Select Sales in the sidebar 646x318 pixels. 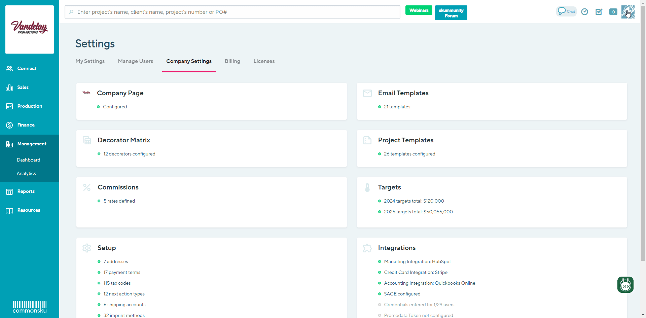tap(23, 87)
